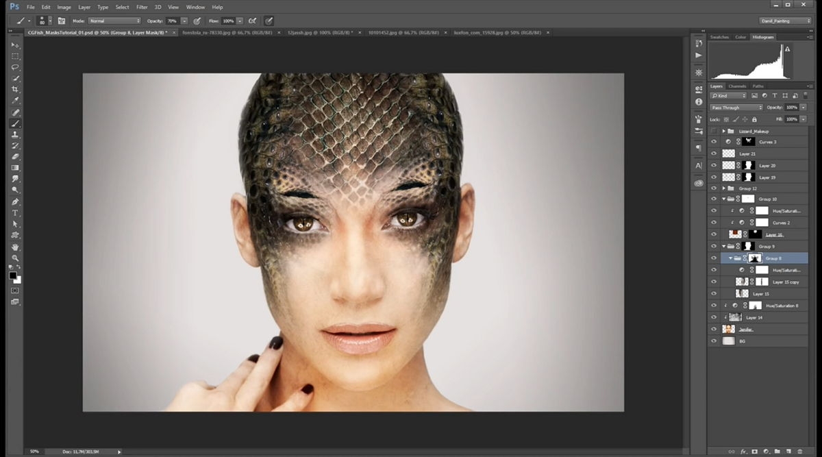Viewport: 822px width, 457px height.
Task: Select the Lasso tool
Action: point(15,67)
